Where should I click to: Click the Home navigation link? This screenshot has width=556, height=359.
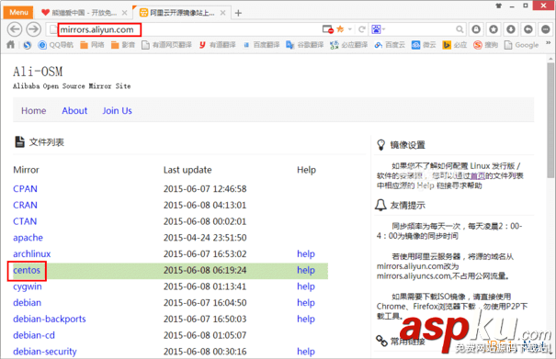(x=34, y=110)
